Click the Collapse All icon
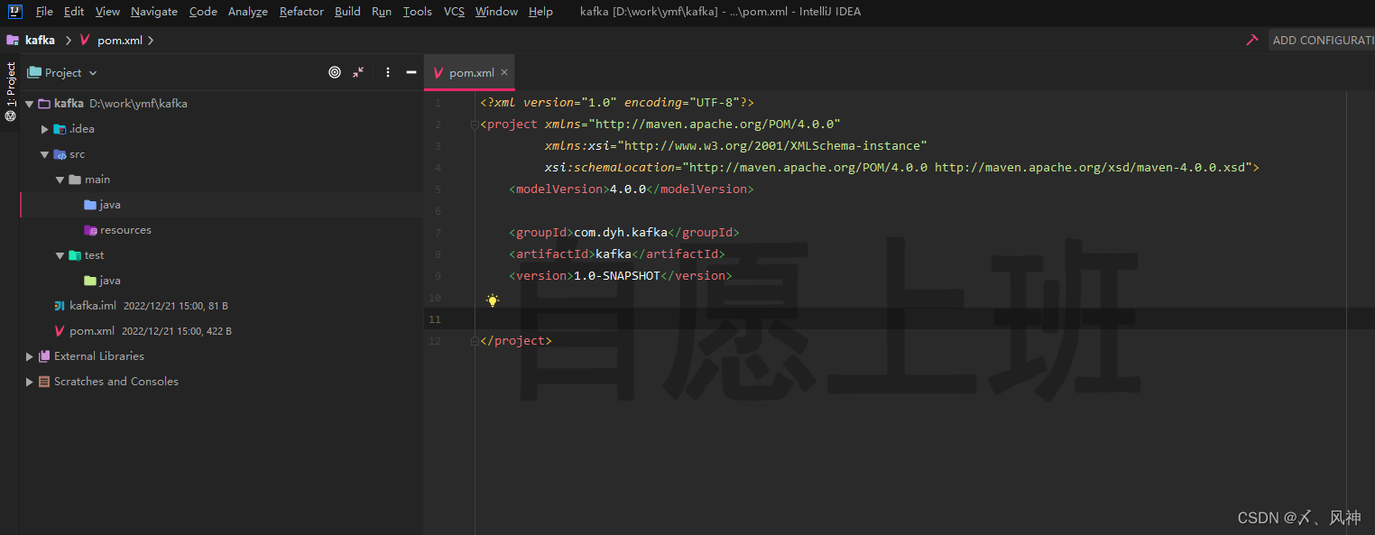 coord(358,72)
